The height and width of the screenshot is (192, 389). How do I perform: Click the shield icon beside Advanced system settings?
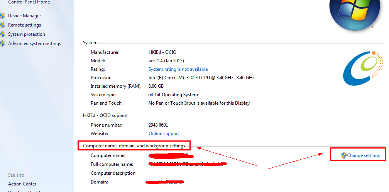[x=3, y=43]
